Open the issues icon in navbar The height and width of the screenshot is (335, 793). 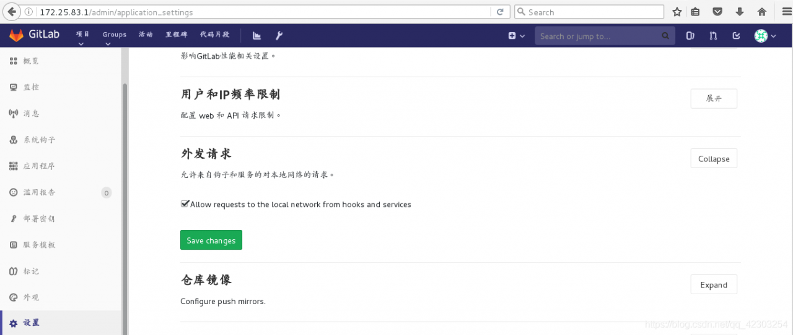tap(690, 36)
